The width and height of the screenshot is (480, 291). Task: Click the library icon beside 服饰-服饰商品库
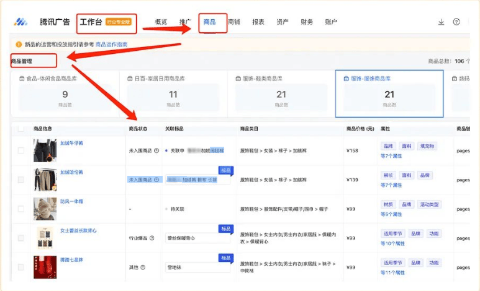[x=346, y=79]
